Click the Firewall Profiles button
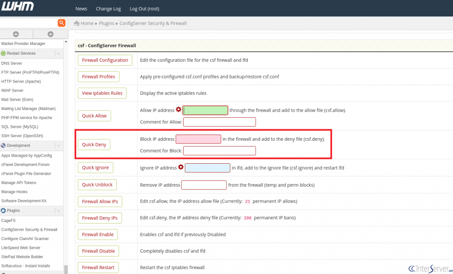453x274 pixels. [x=99, y=77]
